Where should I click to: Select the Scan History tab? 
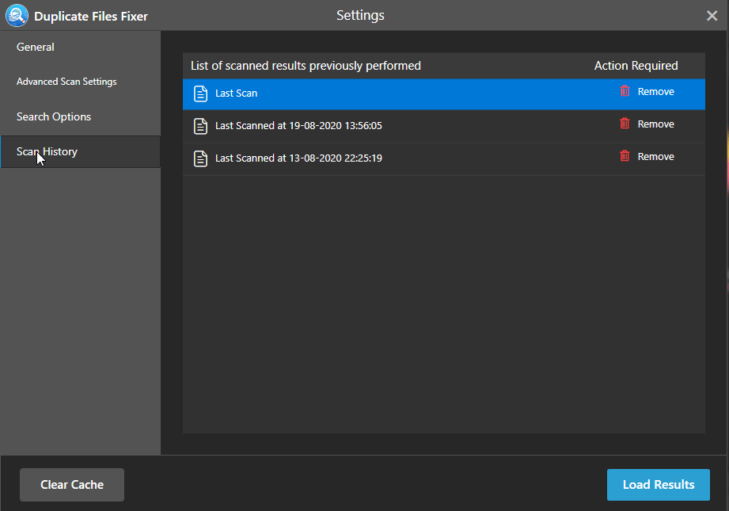click(x=81, y=152)
